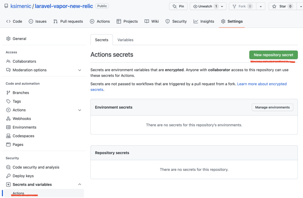Switch to the Pull requests tab
The width and height of the screenshot is (303, 198).
point(68,22)
